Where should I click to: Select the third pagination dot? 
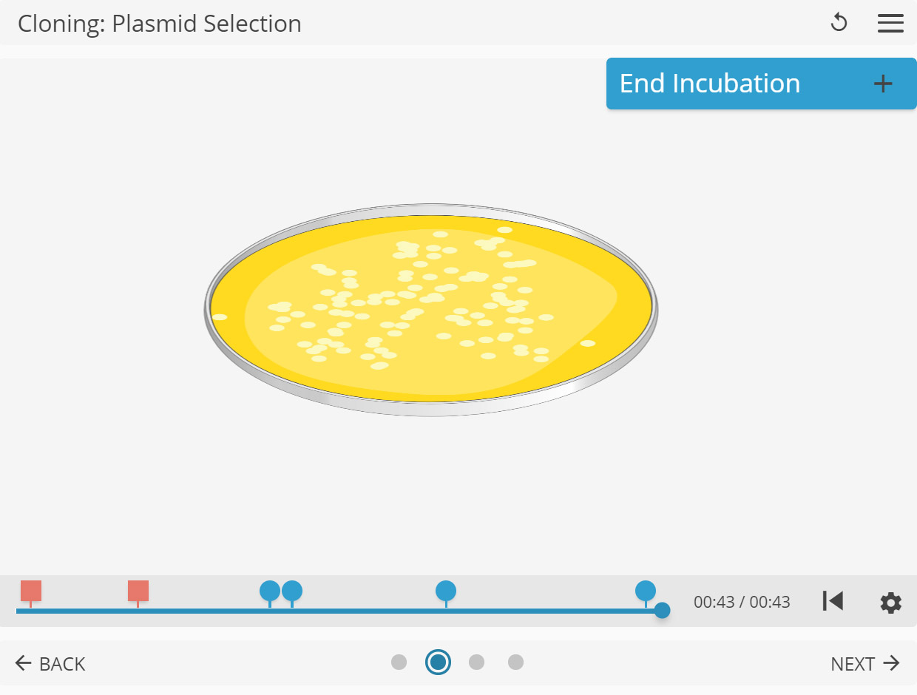(476, 662)
